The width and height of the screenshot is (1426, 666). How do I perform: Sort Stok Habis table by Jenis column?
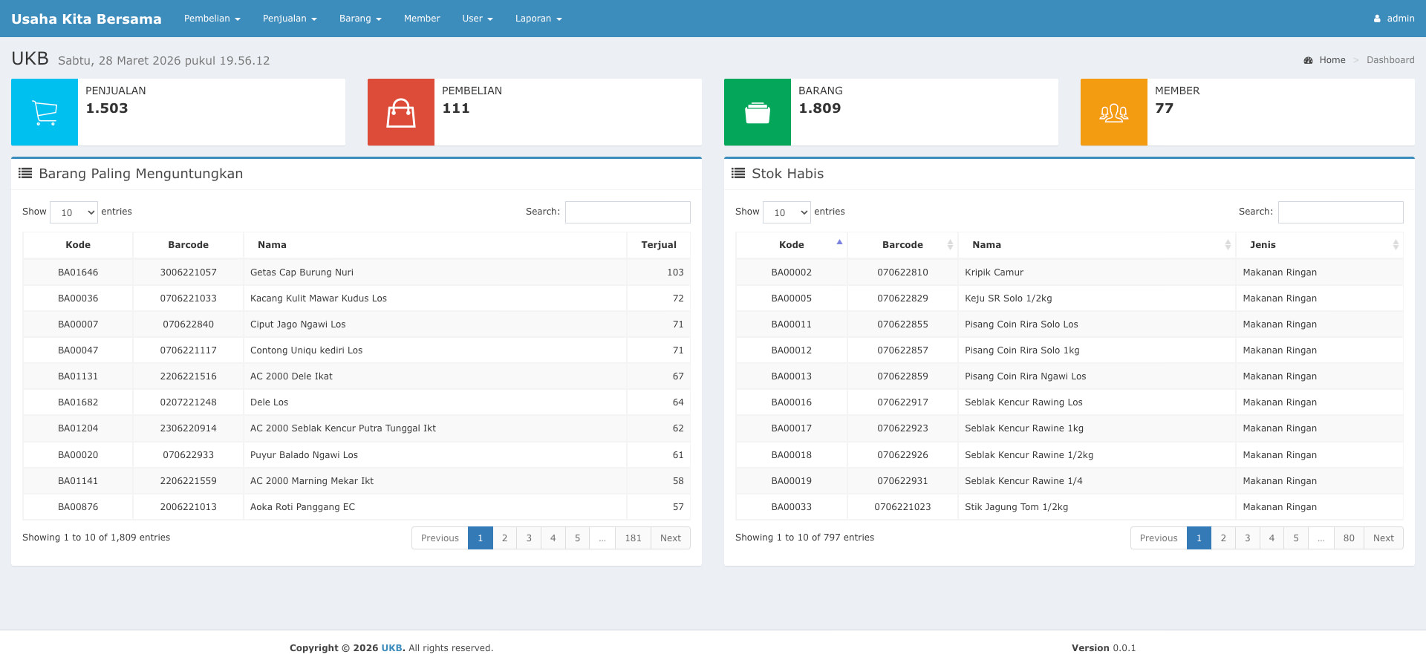tap(1263, 245)
